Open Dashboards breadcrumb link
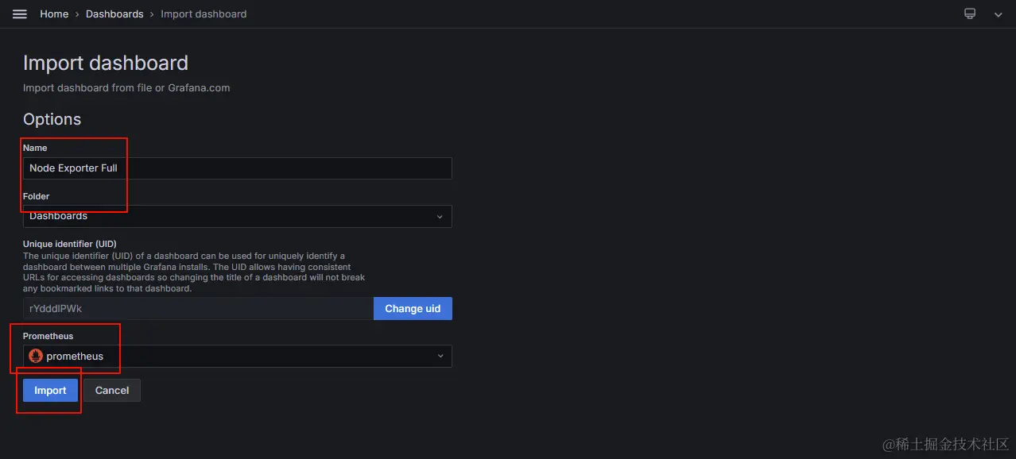 (x=114, y=14)
